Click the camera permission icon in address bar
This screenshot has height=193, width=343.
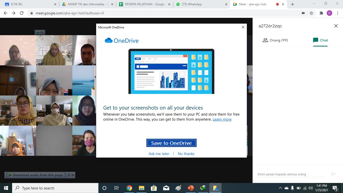[303, 13]
